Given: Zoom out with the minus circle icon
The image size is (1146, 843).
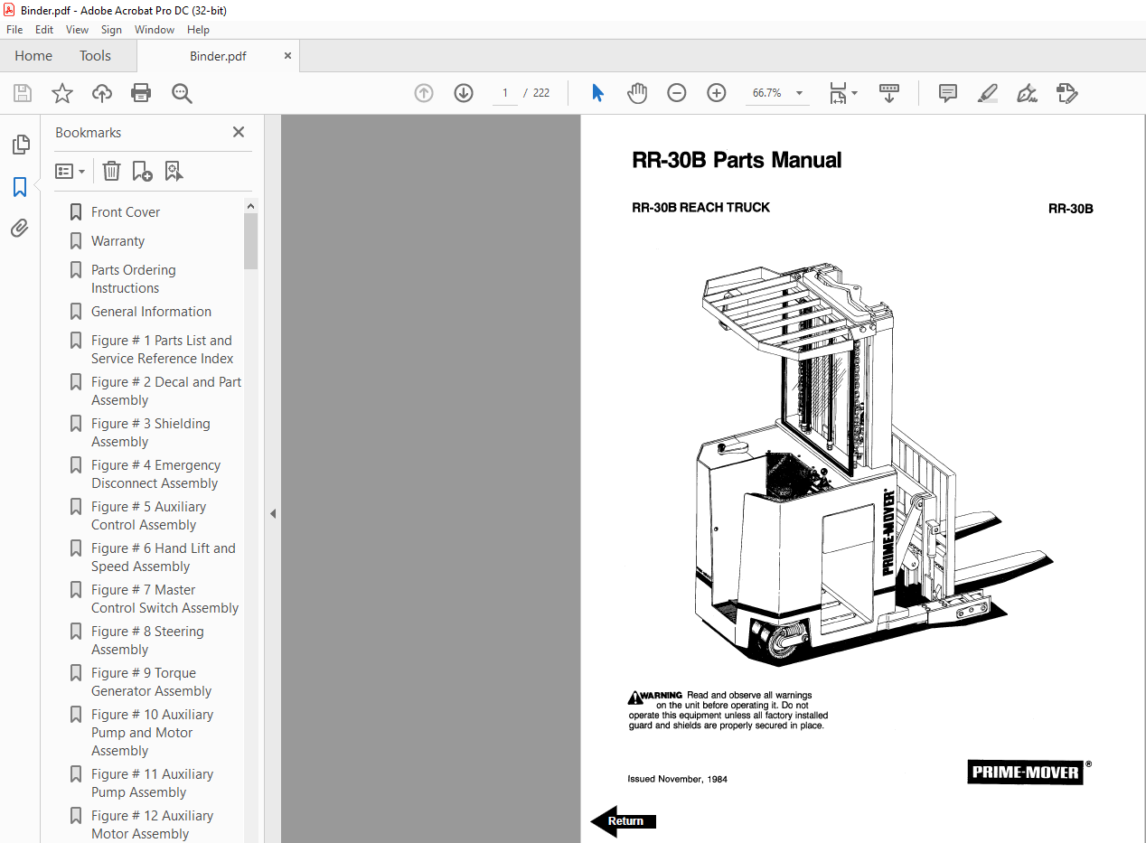Looking at the screenshot, I should tap(677, 93).
